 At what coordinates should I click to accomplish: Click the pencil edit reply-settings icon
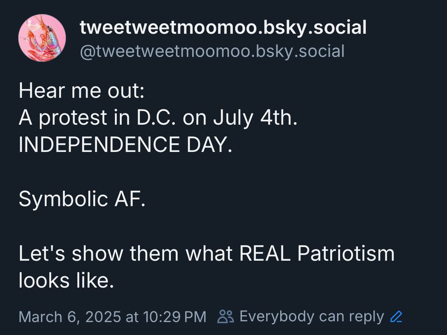coord(396,317)
